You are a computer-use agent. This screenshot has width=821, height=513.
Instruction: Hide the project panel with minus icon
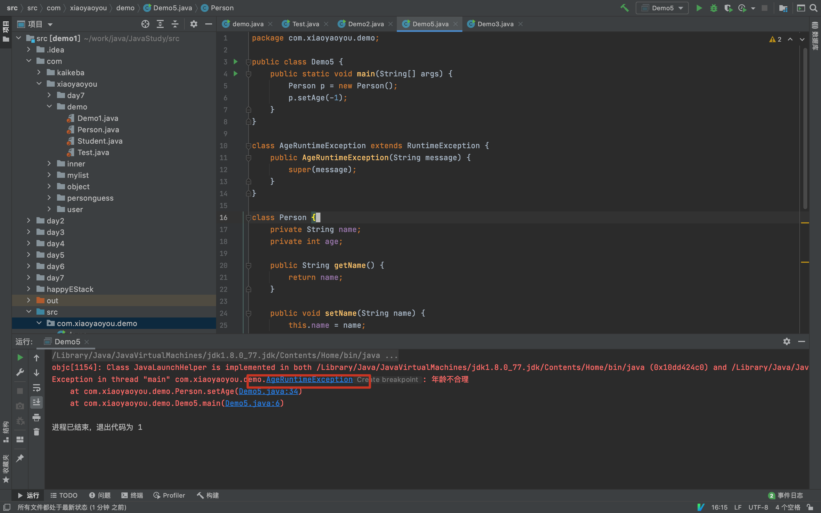pyautogui.click(x=209, y=24)
